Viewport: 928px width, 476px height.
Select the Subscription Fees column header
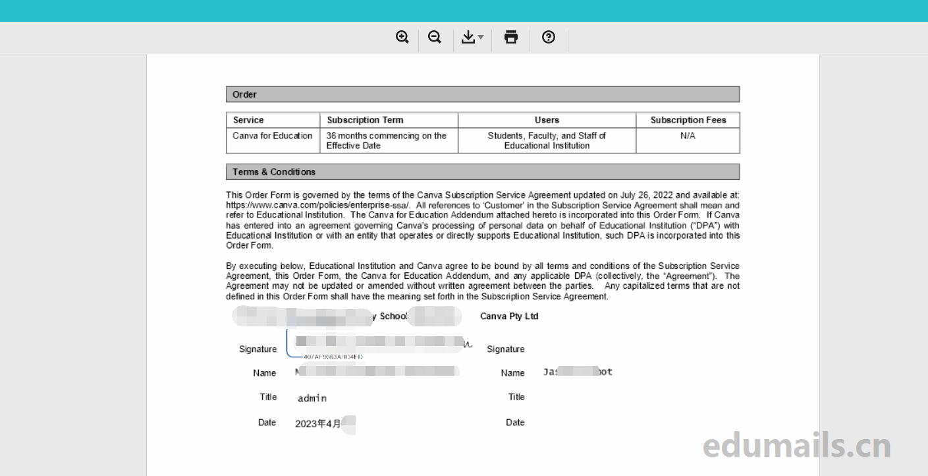pyautogui.click(x=688, y=120)
